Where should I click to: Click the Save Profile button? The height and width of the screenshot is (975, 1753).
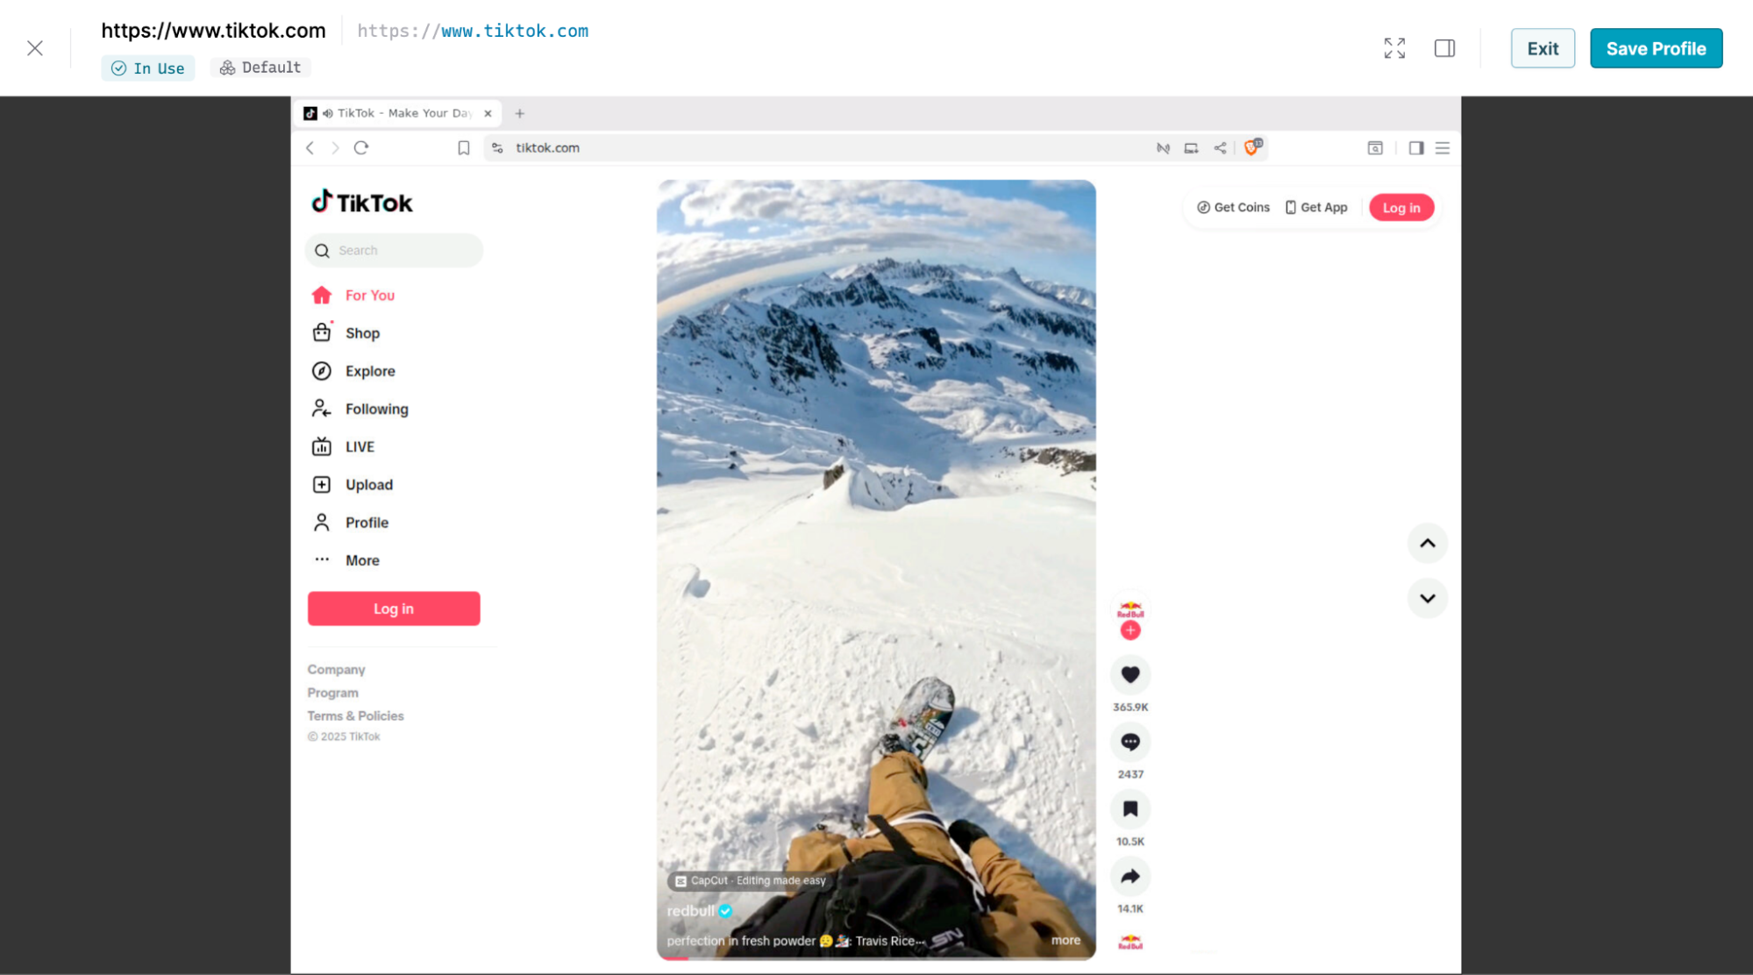(x=1656, y=47)
